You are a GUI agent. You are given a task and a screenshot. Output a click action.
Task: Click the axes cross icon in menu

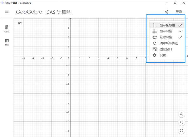point(154,25)
